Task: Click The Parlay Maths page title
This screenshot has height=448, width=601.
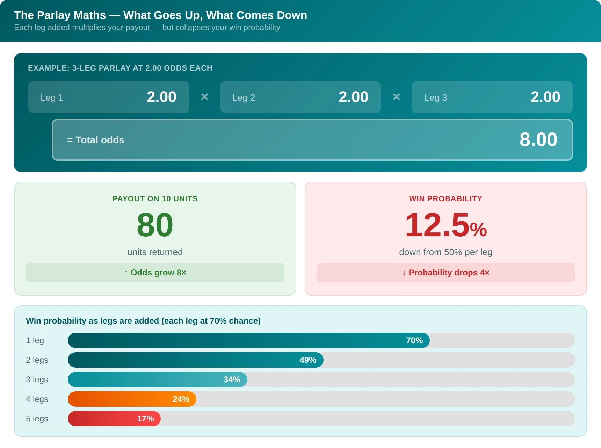Action: pyautogui.click(x=160, y=15)
